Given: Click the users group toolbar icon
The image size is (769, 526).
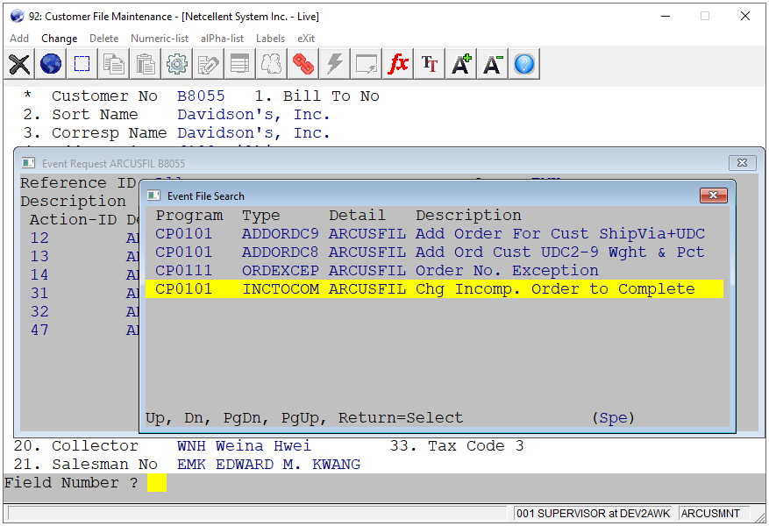Looking at the screenshot, I should [271, 64].
